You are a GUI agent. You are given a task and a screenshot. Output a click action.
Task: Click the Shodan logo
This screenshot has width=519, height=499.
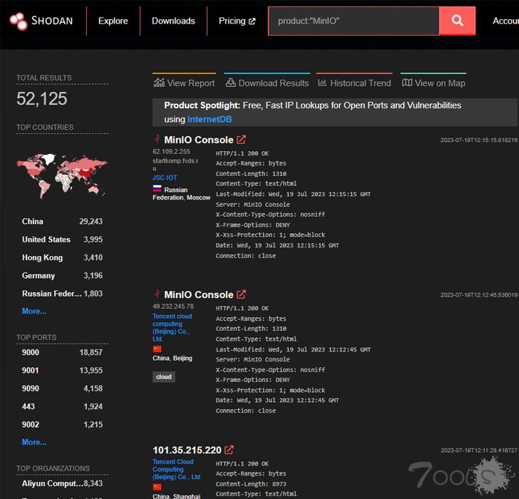(41, 21)
